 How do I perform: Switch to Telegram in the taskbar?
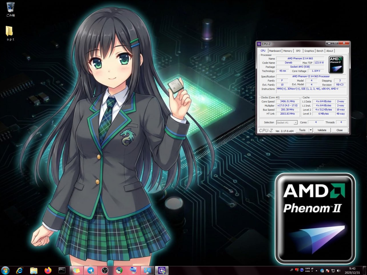pyautogui.click(x=91, y=270)
